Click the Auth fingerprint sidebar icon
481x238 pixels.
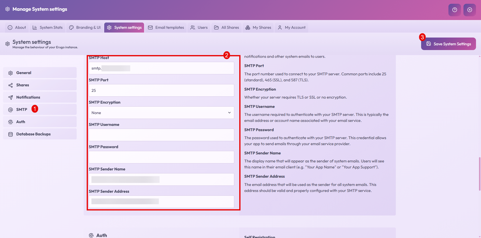[x=11, y=122]
